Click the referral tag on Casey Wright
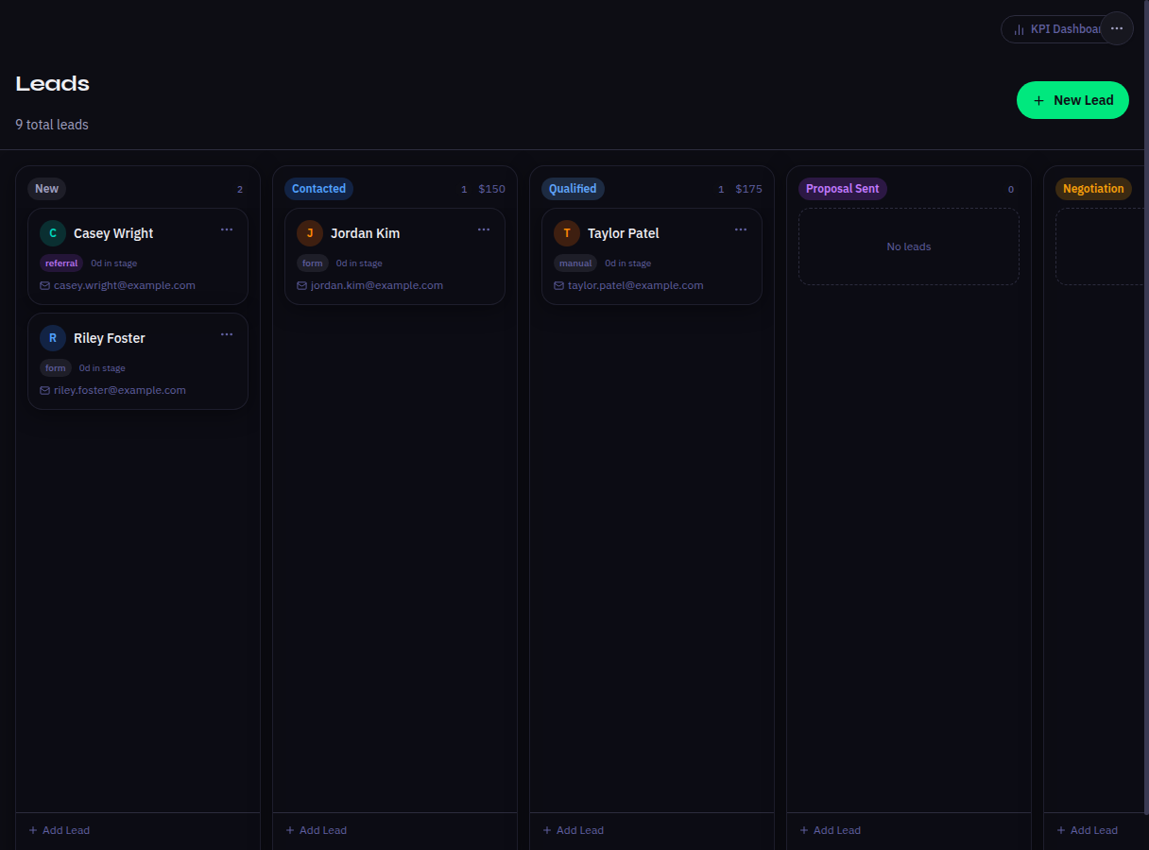 61,263
